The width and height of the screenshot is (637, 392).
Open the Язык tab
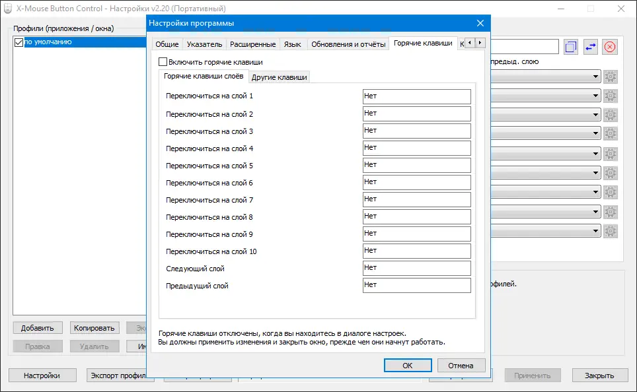pos(293,44)
